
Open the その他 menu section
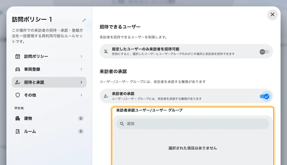[49, 95]
